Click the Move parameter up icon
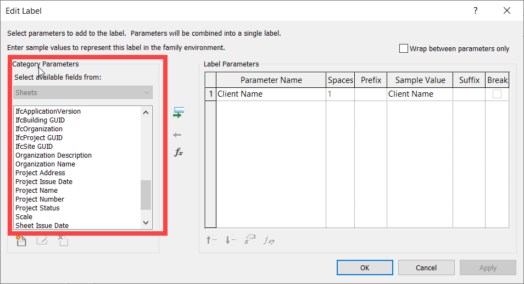 coord(211,240)
